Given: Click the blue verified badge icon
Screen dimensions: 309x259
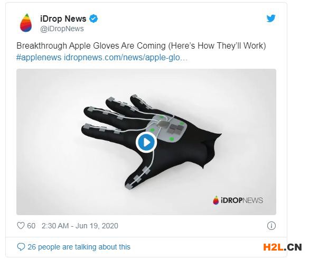Looking at the screenshot, I should 93,18.
